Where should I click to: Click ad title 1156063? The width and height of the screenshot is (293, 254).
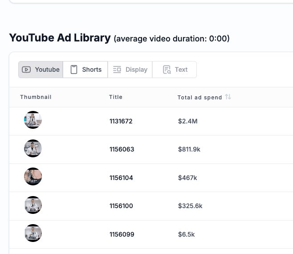coord(122,149)
